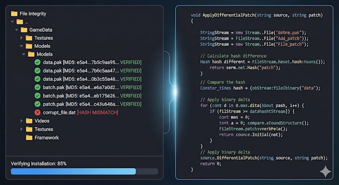The height and width of the screenshot is (185, 339).
Task: Click the 'for (cont d in' loop line
Action: [252, 106]
